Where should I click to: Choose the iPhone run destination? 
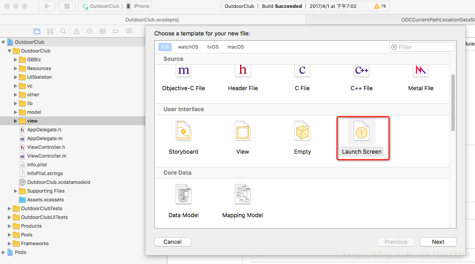click(x=138, y=6)
